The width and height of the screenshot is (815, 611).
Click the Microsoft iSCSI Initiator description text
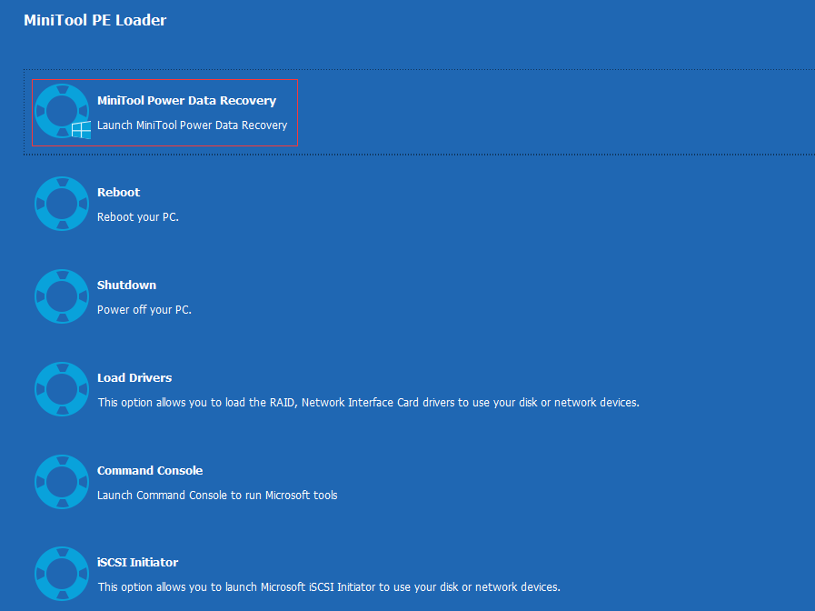click(329, 587)
